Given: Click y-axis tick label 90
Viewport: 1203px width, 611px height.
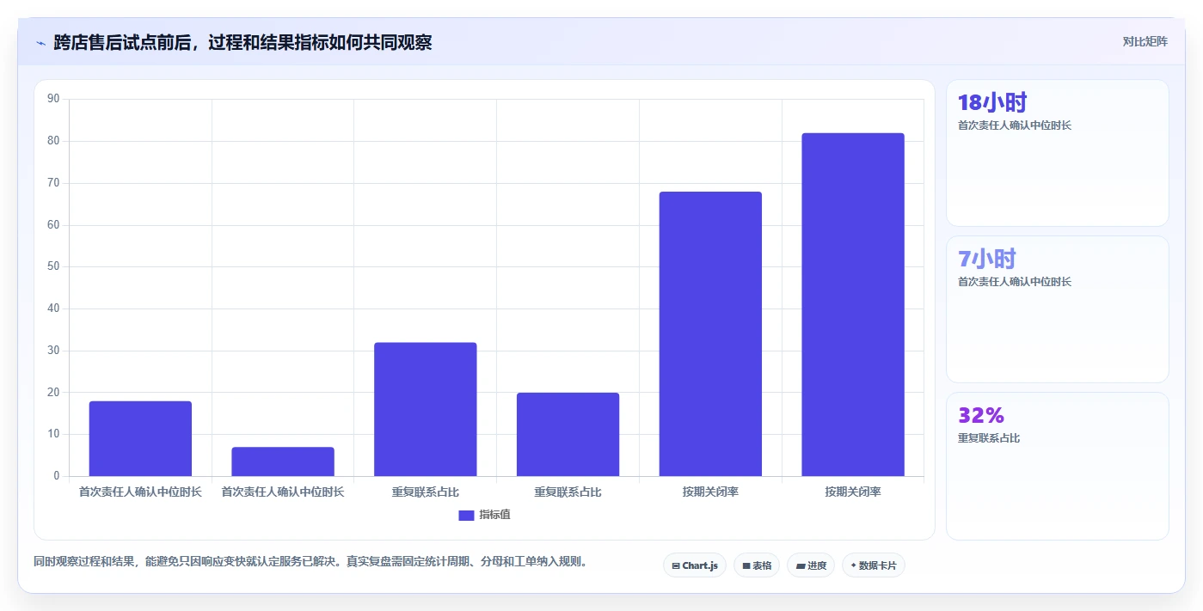Looking at the screenshot, I should pyautogui.click(x=53, y=99).
